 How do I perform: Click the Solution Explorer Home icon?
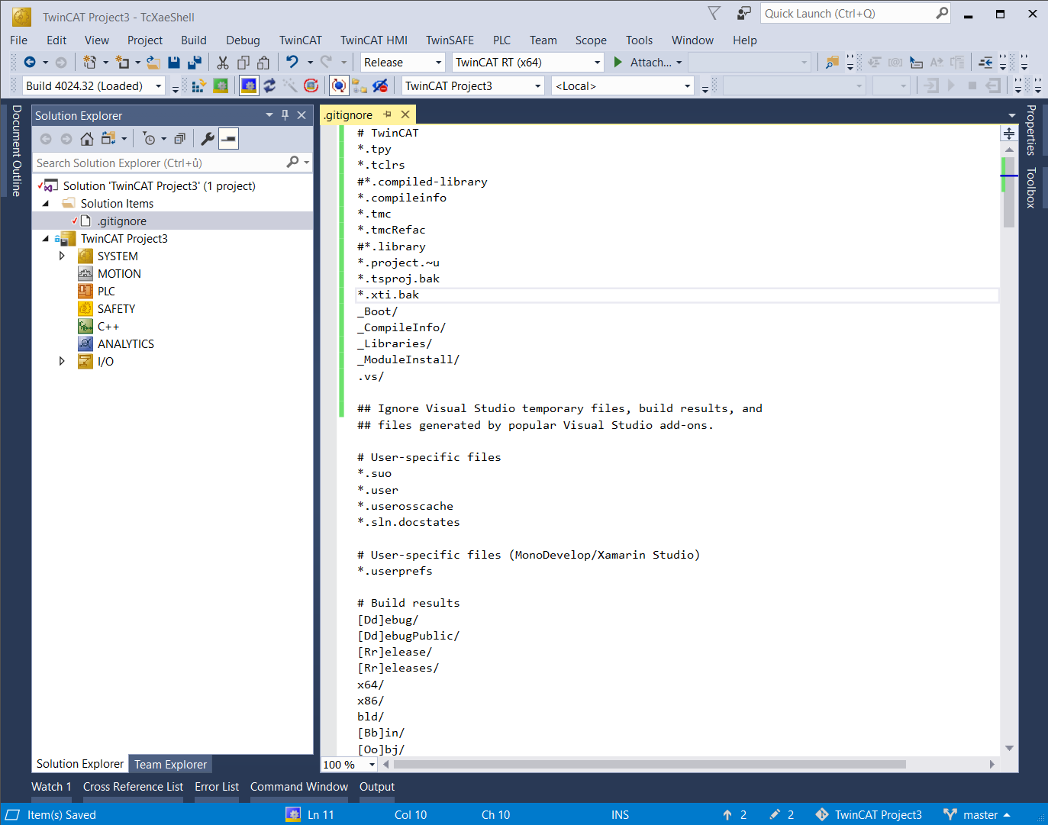click(87, 139)
